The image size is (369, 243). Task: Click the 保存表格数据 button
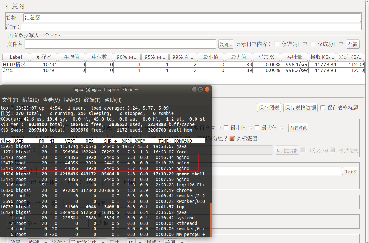[x=300, y=108]
